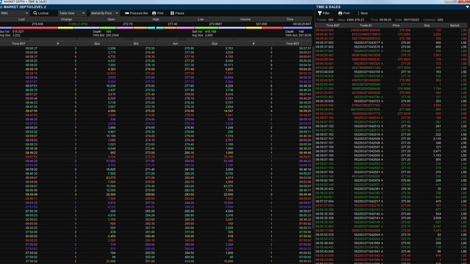The height and width of the screenshot is (264, 470).
Task: Click the Market column header in Time & Sales
Action: pyautogui.click(x=455, y=26)
